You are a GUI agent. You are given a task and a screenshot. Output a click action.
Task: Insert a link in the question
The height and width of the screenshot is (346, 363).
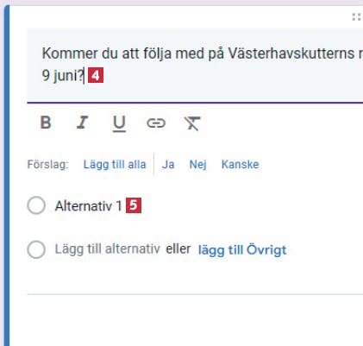pyautogui.click(x=156, y=123)
